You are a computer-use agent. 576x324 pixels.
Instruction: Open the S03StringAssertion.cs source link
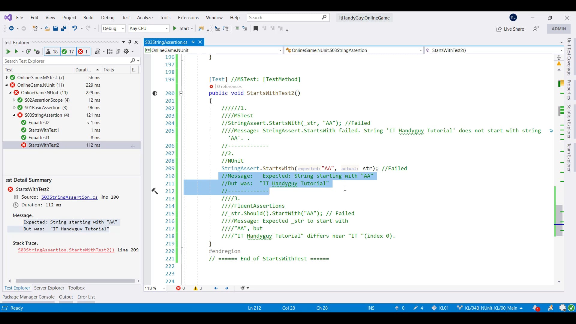coord(69,197)
